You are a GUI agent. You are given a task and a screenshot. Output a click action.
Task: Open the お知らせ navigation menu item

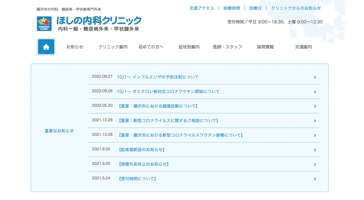(75, 47)
